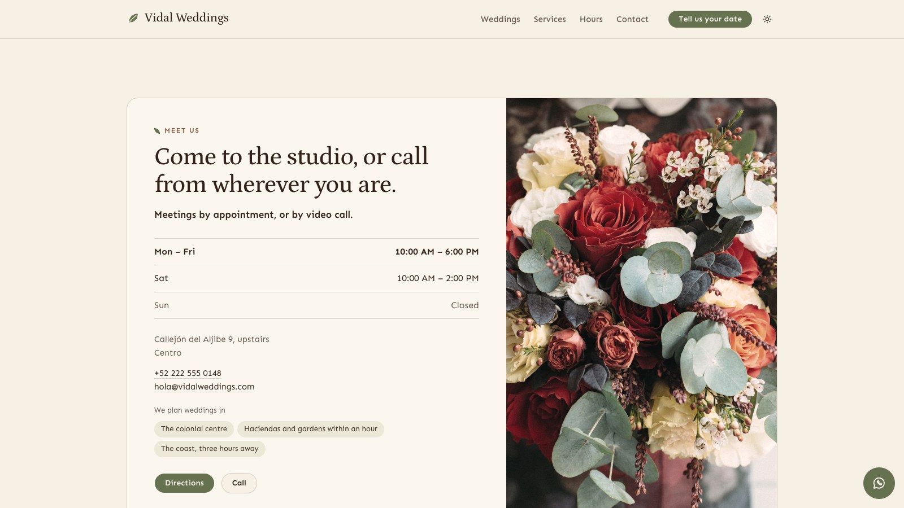Click the Call button
The height and width of the screenshot is (508, 904).
pyautogui.click(x=239, y=483)
